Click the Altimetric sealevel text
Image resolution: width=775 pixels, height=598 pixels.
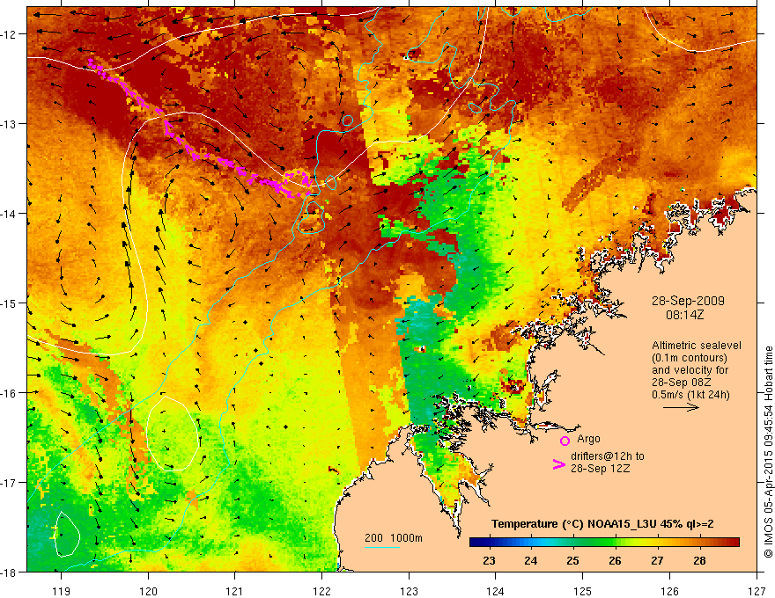pyautogui.click(x=697, y=346)
